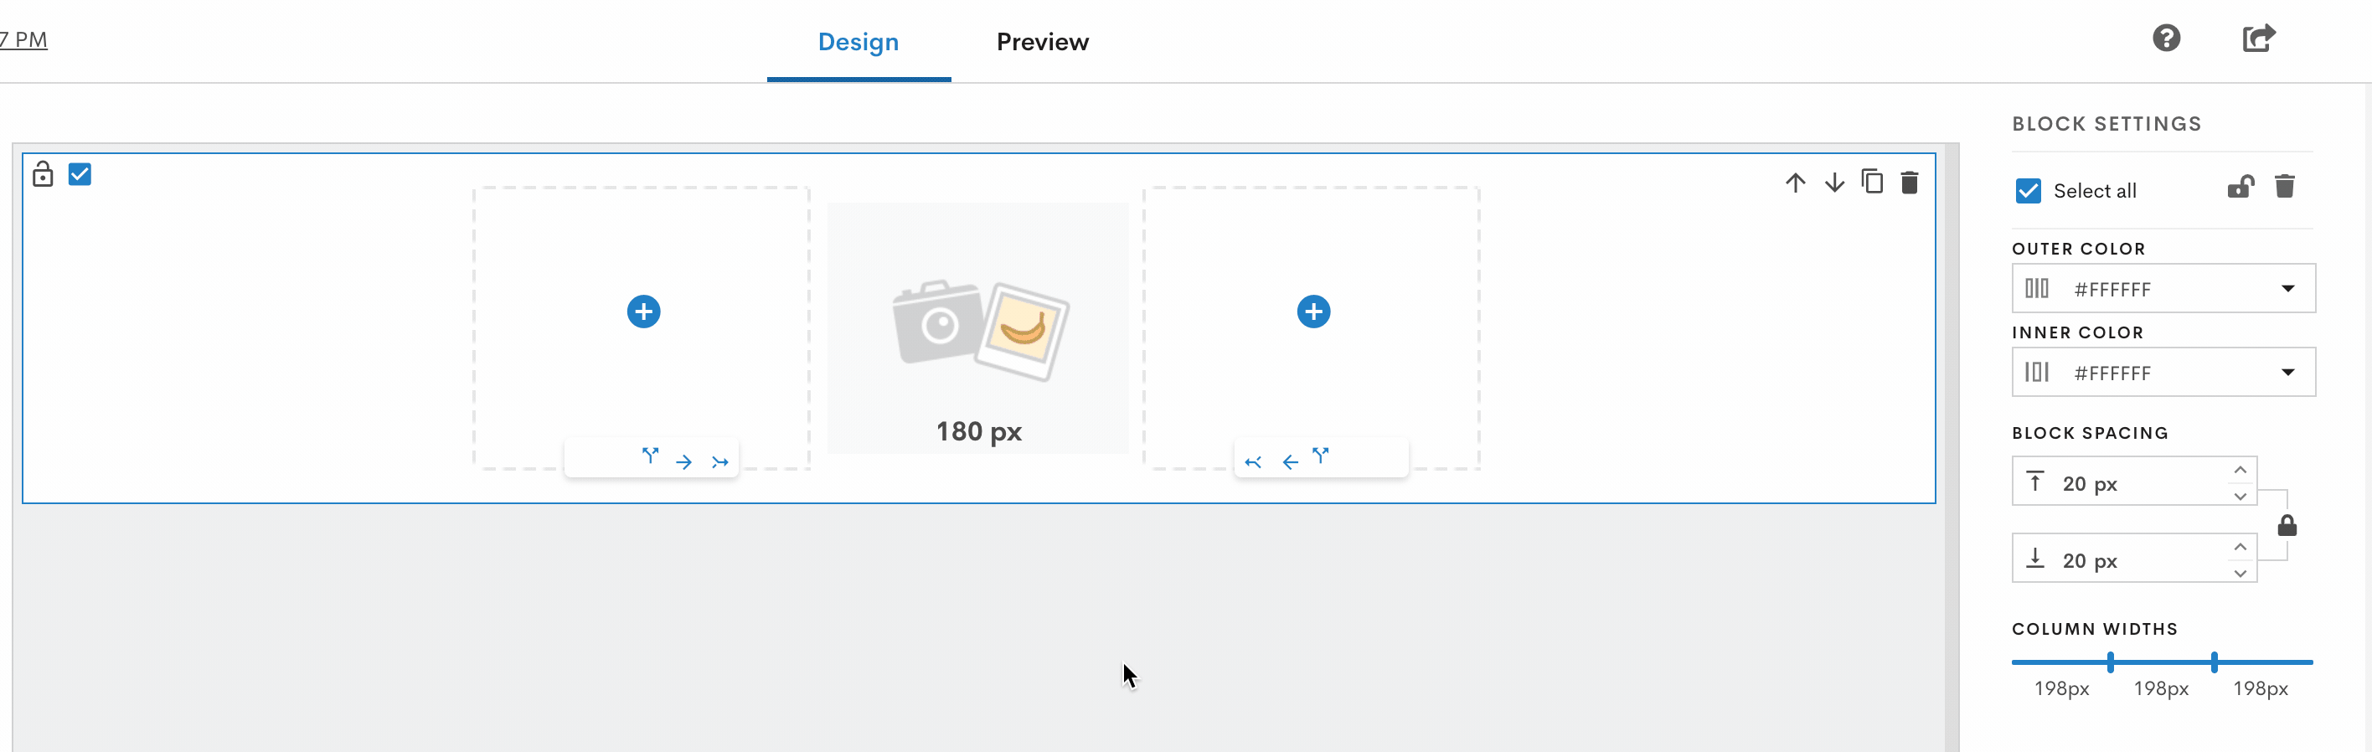Viewport: 2372px width, 752px height.
Task: Click the merge-right arrow in left column toolbar
Action: coord(720,462)
